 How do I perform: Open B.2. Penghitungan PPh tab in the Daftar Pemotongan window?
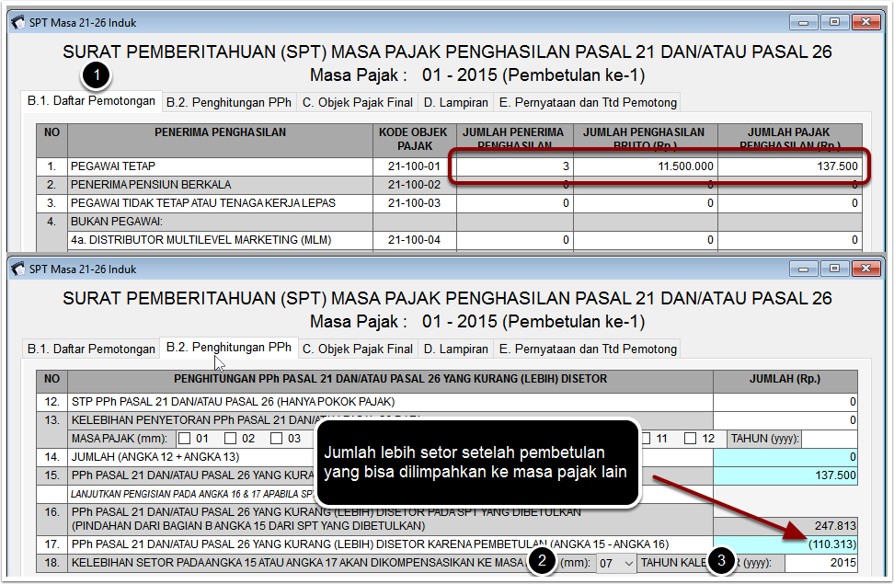(229, 103)
